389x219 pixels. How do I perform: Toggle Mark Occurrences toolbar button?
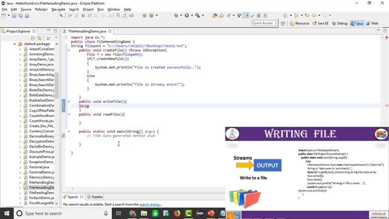[x=246, y=15]
